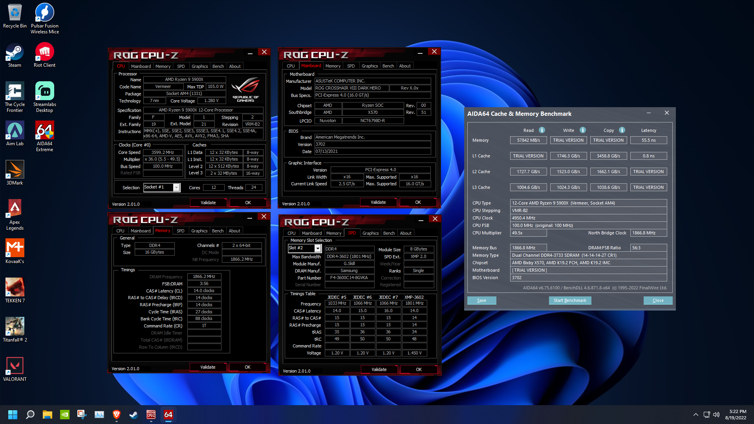Open the Recycle Bin desktop icon
The width and height of the screenshot is (754, 424).
pyautogui.click(x=15, y=16)
